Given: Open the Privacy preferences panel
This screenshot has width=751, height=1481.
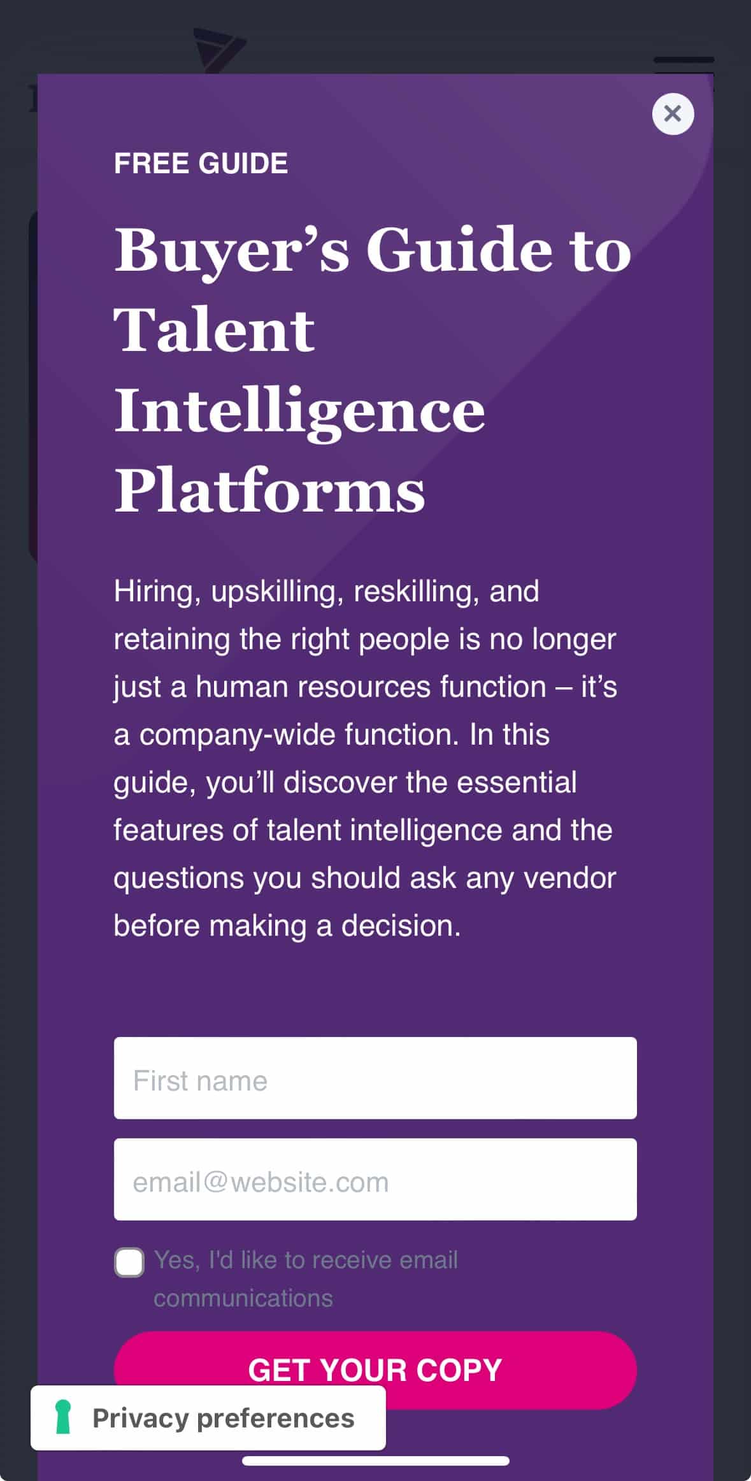Looking at the screenshot, I should 208,1417.
